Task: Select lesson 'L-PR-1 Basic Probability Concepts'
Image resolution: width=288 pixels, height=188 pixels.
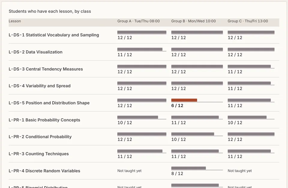Action: pos(44,120)
